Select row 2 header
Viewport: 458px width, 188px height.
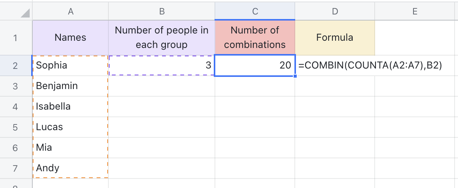click(x=15, y=65)
